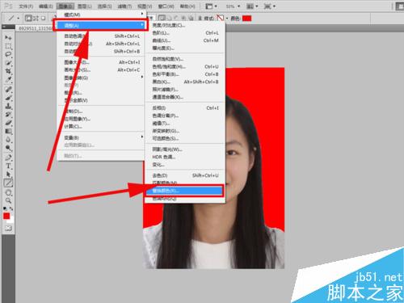
Task: Select the History Brush tool
Action: point(8,115)
